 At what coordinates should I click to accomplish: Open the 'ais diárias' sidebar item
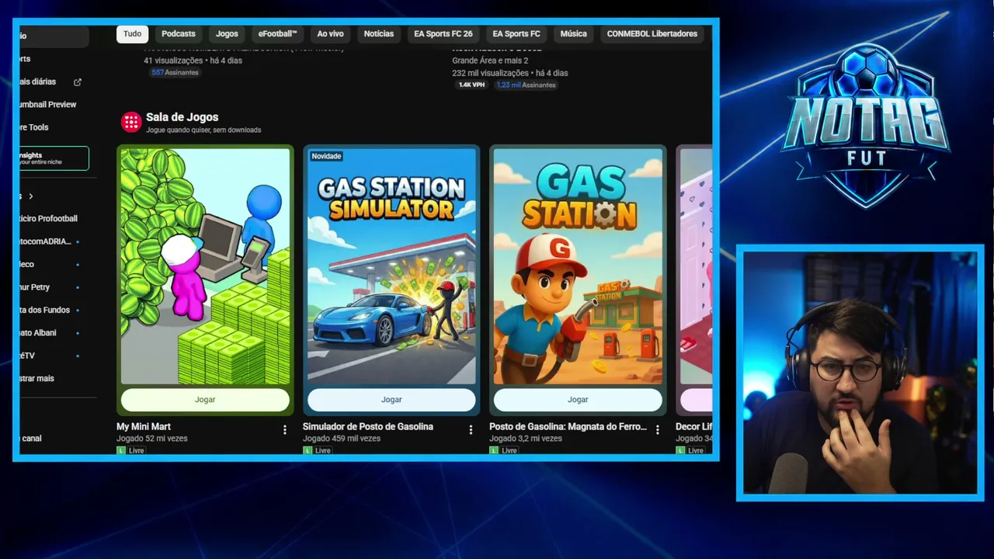coord(39,82)
